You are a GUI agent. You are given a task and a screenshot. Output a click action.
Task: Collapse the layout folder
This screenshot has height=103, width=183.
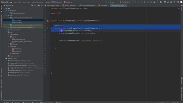pyautogui.click(x=8, y=37)
